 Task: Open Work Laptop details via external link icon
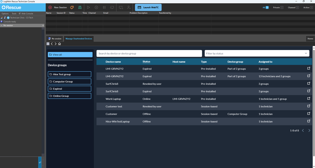(309, 99)
